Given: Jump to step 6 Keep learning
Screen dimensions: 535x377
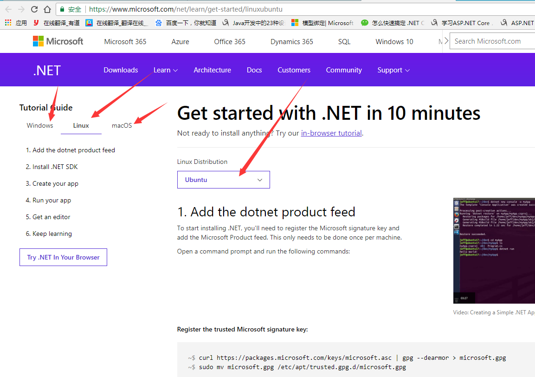Looking at the screenshot, I should [49, 234].
